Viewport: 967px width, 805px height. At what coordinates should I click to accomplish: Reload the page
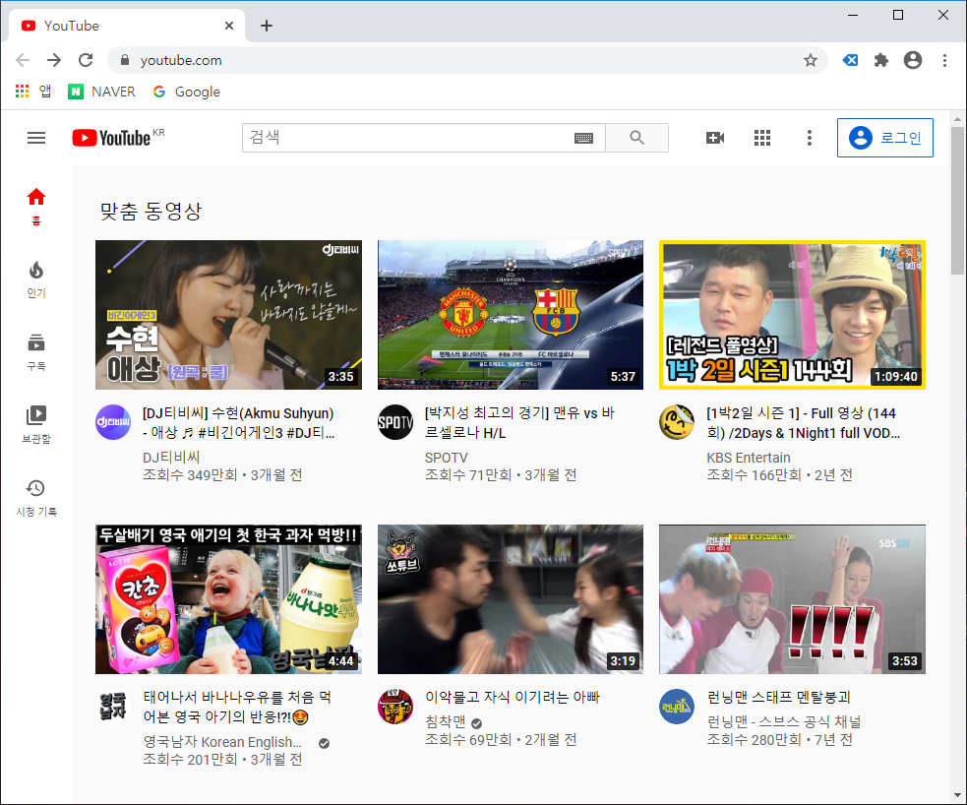(x=86, y=60)
